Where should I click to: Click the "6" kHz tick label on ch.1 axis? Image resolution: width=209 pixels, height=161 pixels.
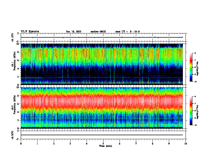18,60
